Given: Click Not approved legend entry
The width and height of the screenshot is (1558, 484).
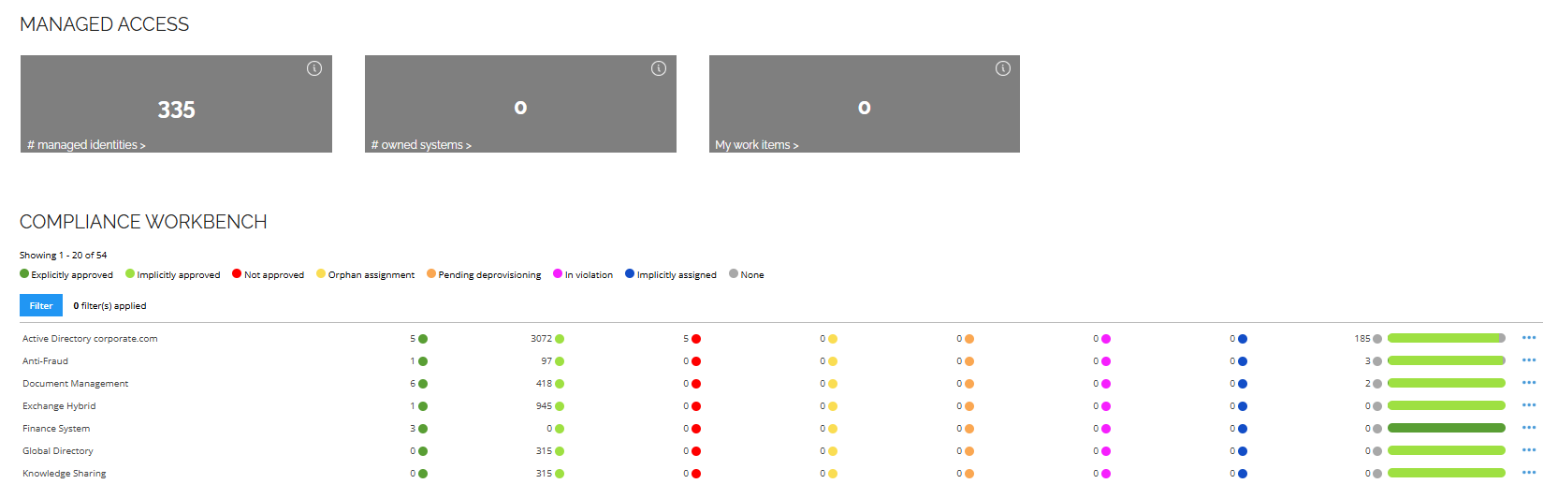Looking at the screenshot, I should point(269,274).
